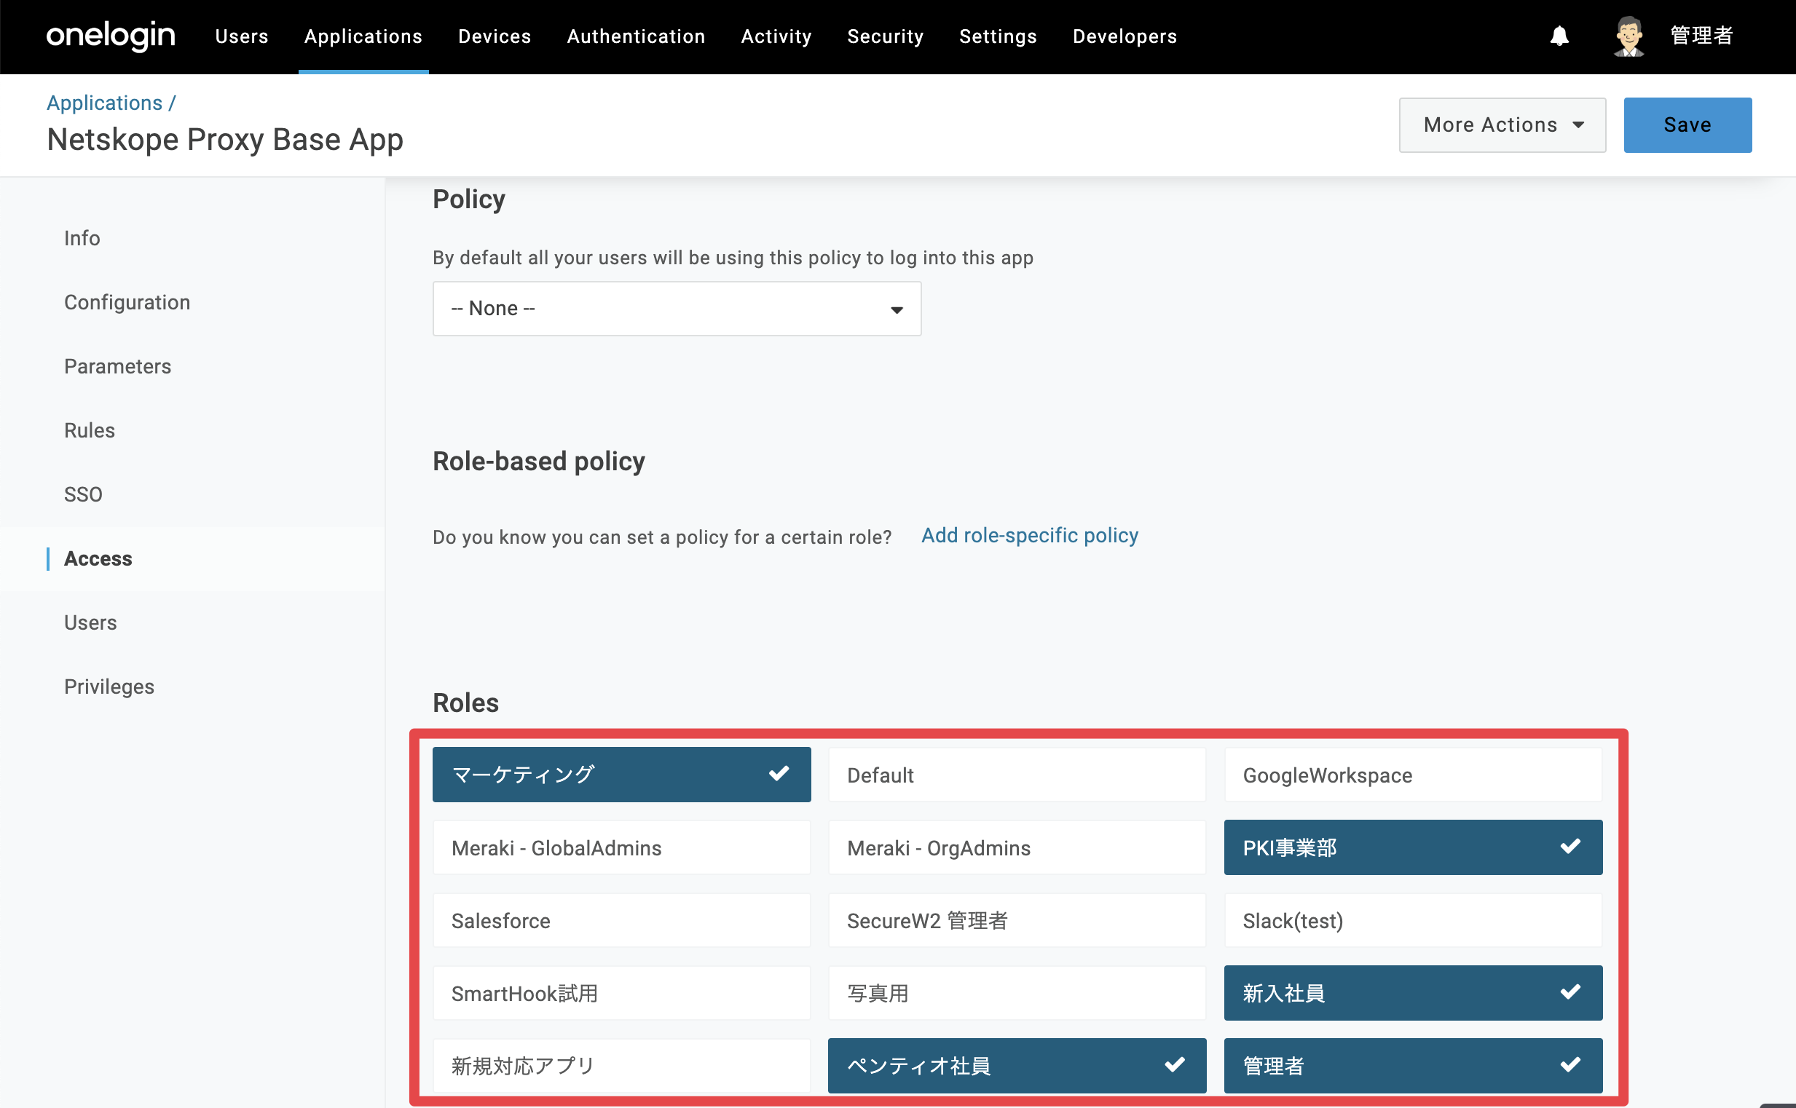Enable the 新規対応アプリ role
This screenshot has width=1796, height=1108.
pyautogui.click(x=622, y=1066)
